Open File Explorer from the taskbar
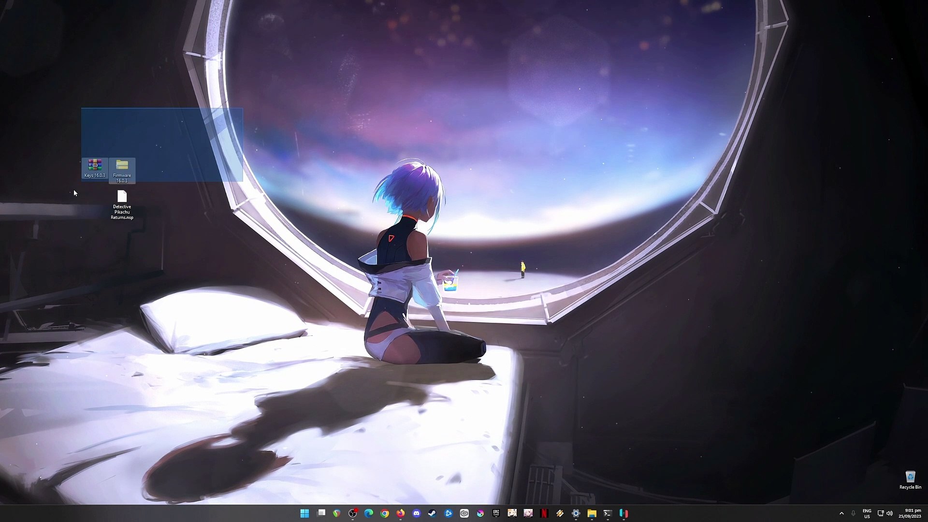The width and height of the screenshot is (928, 522). pyautogui.click(x=592, y=513)
